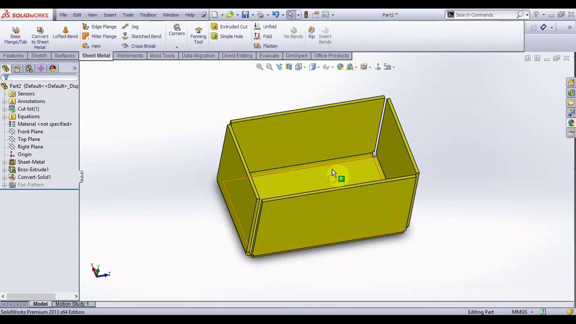This screenshot has height=324, width=576.
Task: Switch to the Mold Tools tab
Action: 162,56
